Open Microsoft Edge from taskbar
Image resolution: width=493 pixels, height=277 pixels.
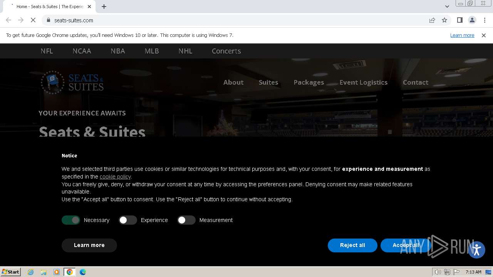83,272
